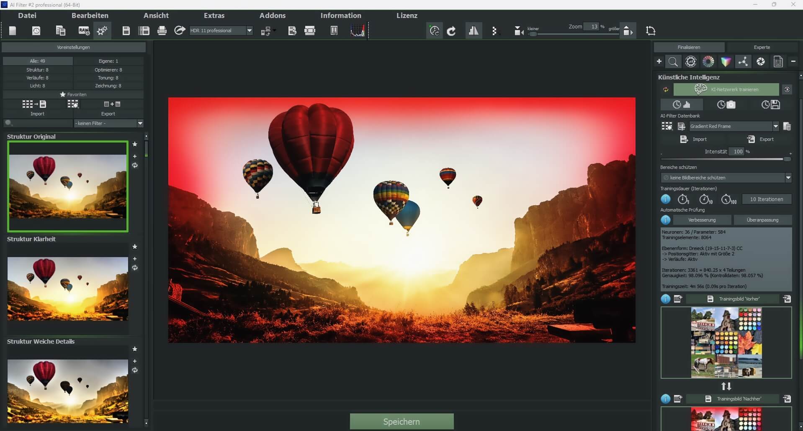Click the rotate/redo arrow icon
803x431 pixels.
click(x=452, y=31)
